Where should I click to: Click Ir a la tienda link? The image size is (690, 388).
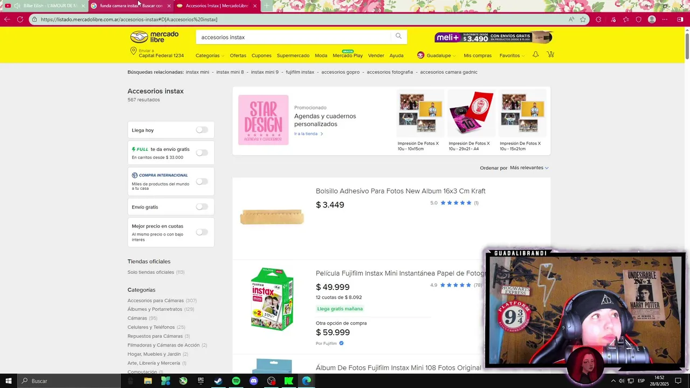click(308, 134)
